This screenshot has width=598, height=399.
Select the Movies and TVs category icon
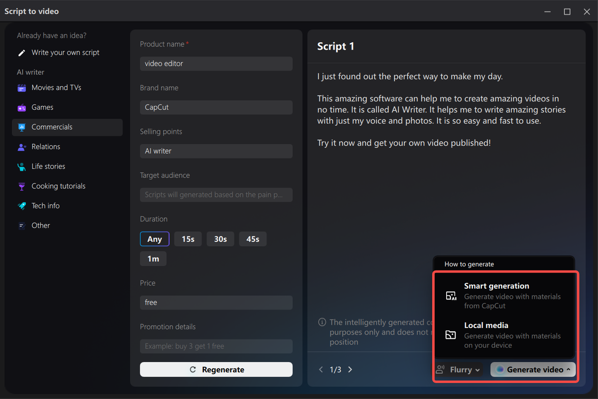point(21,87)
